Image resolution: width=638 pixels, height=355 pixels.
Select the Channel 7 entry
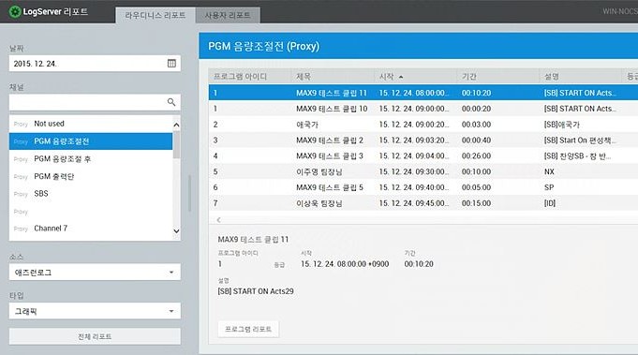(x=91, y=229)
